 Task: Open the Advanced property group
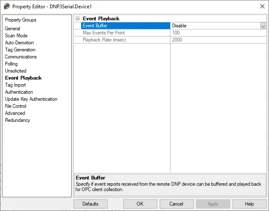(x=15, y=113)
